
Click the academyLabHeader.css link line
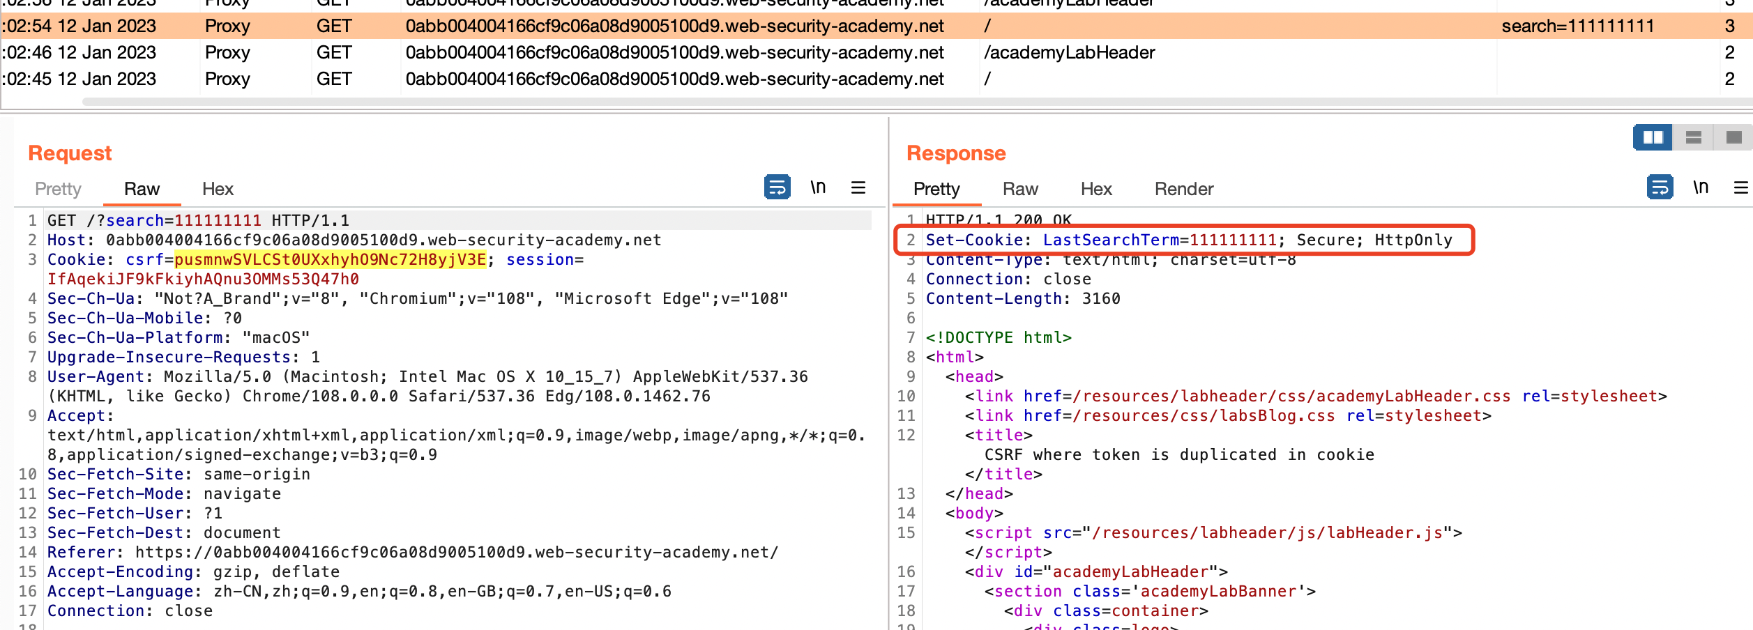coord(1316,396)
